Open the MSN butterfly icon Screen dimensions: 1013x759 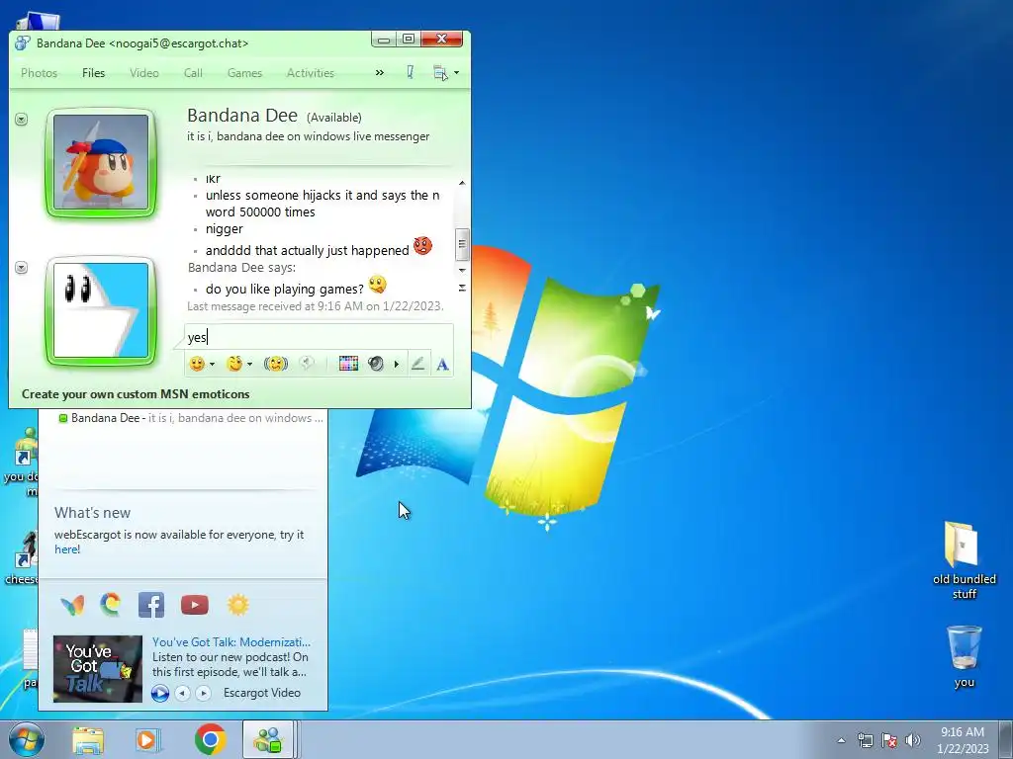(72, 605)
